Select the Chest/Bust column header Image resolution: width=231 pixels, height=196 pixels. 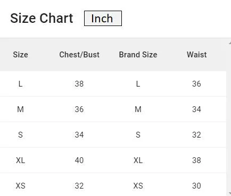(79, 55)
